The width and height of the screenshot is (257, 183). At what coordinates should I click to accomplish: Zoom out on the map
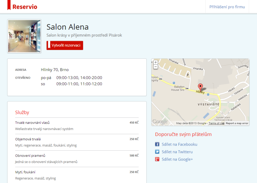156,66
